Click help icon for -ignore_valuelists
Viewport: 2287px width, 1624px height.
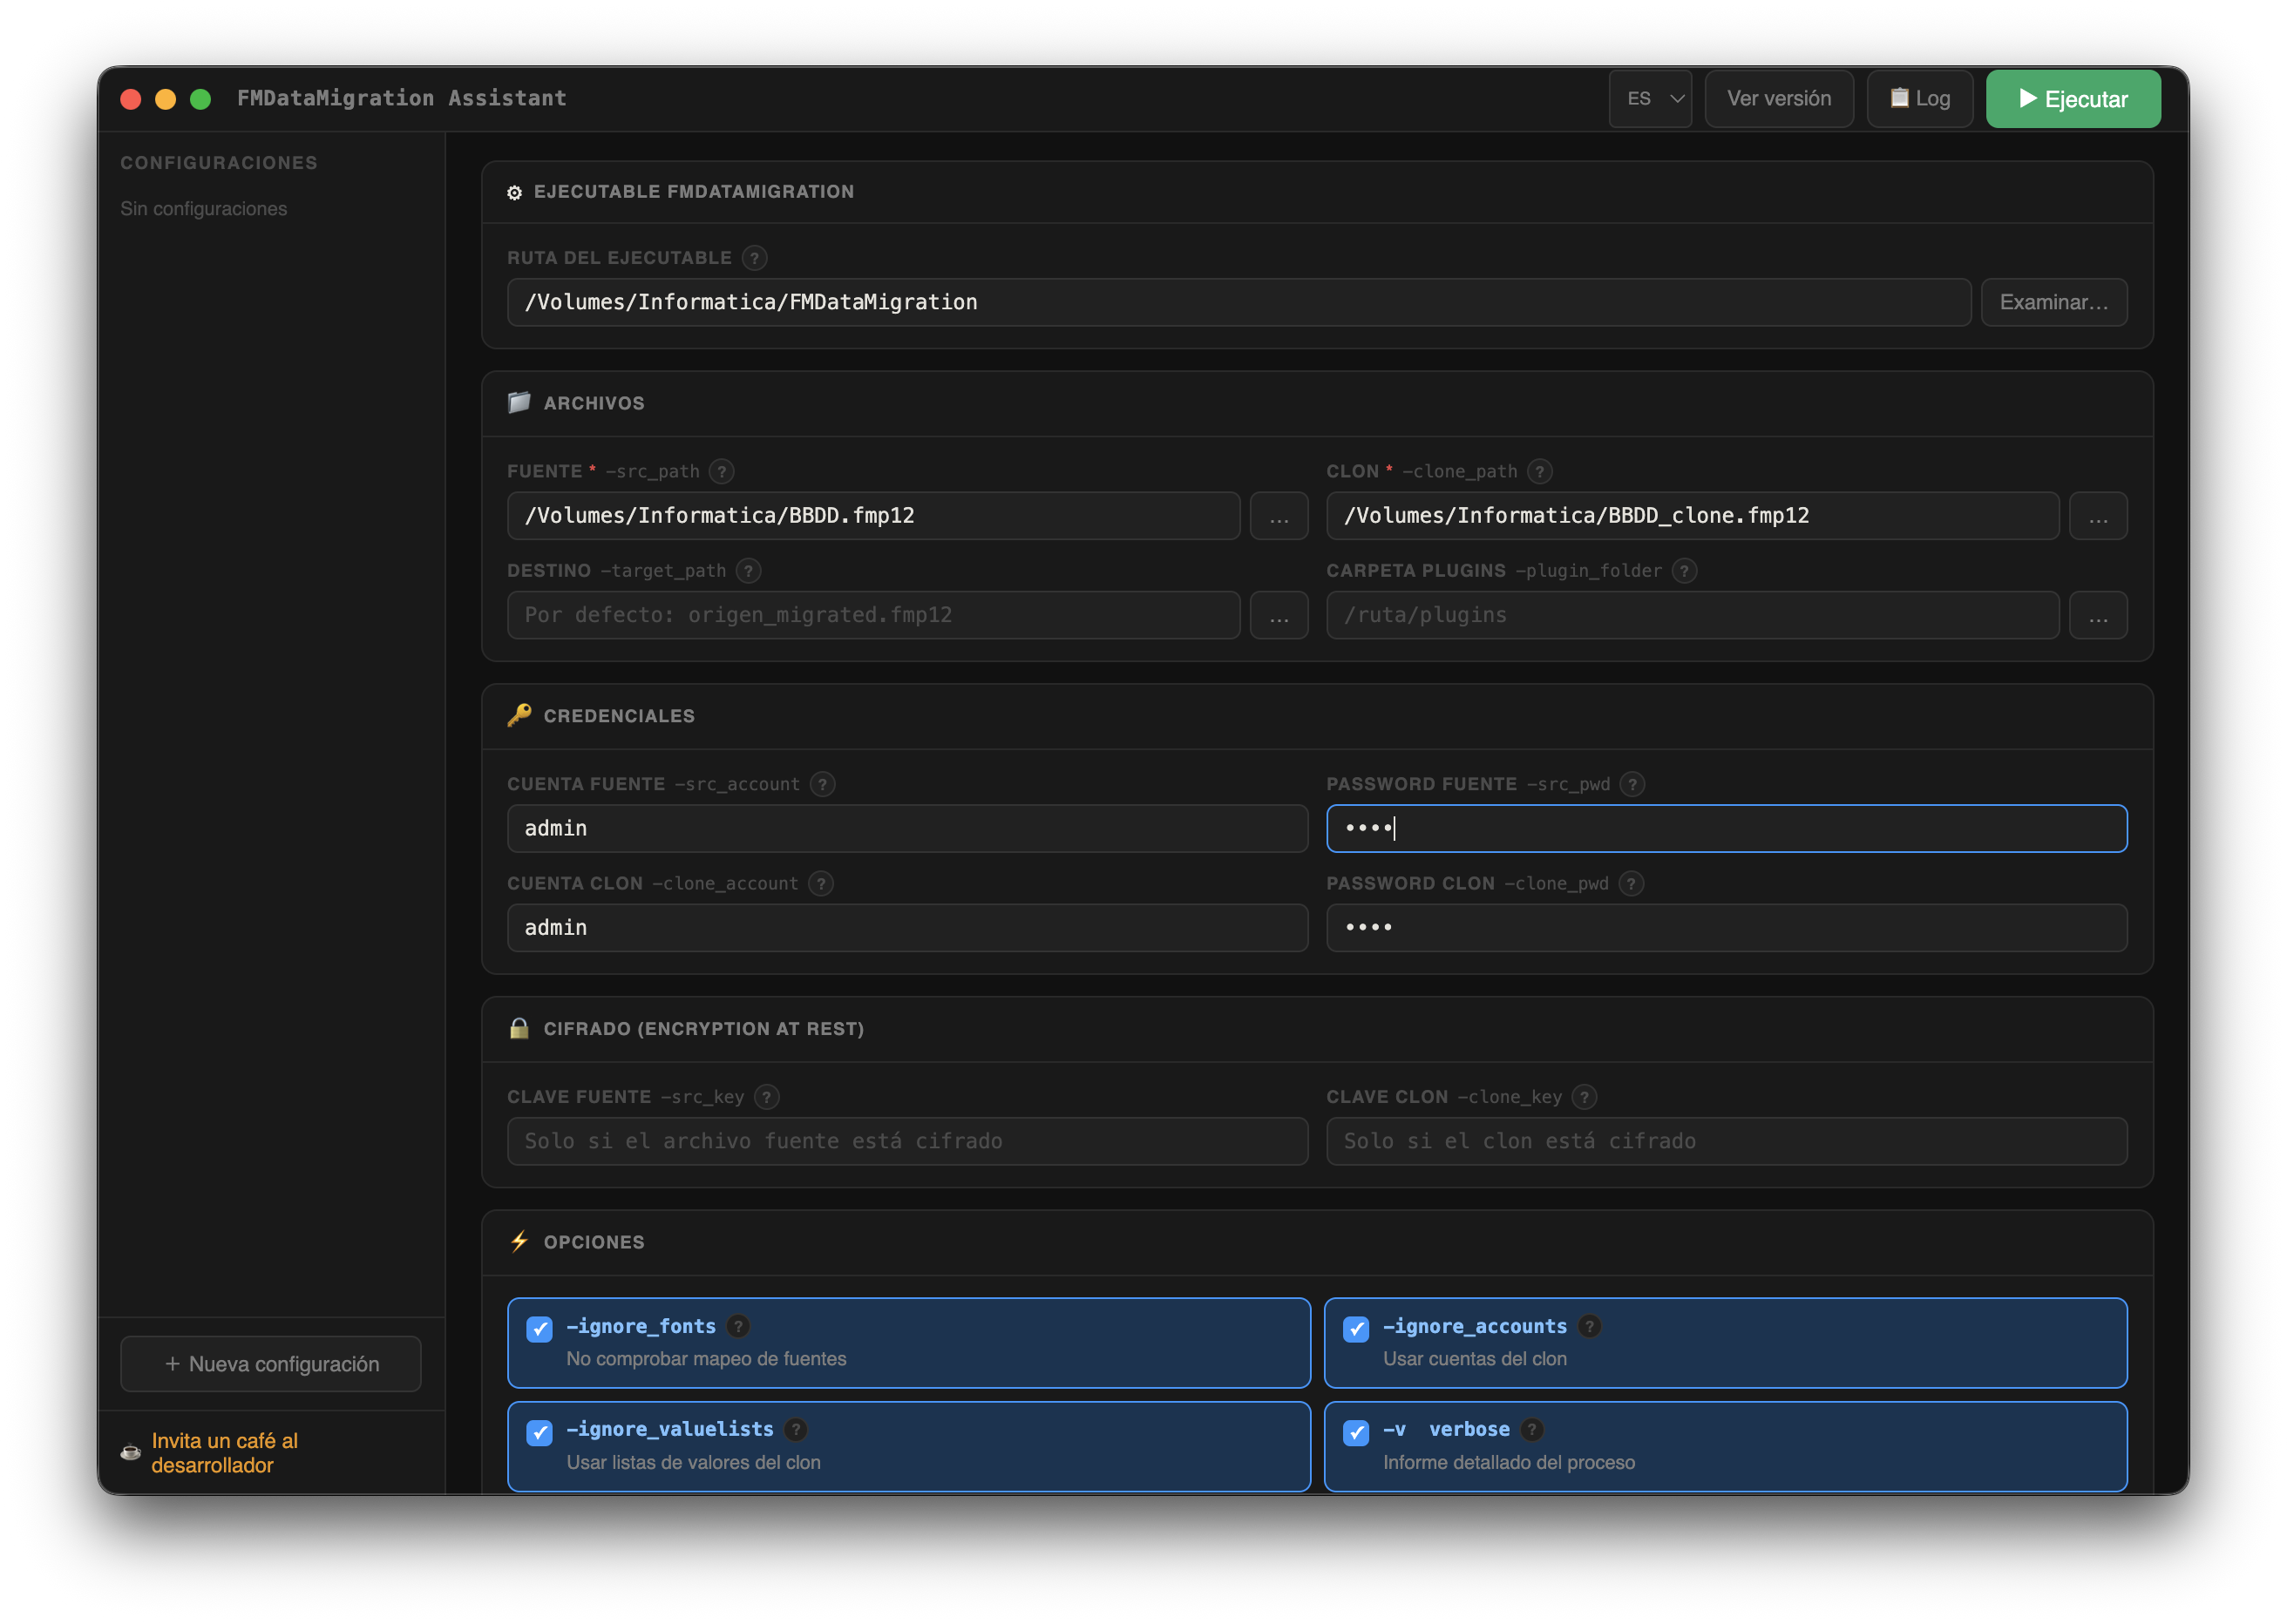point(797,1430)
